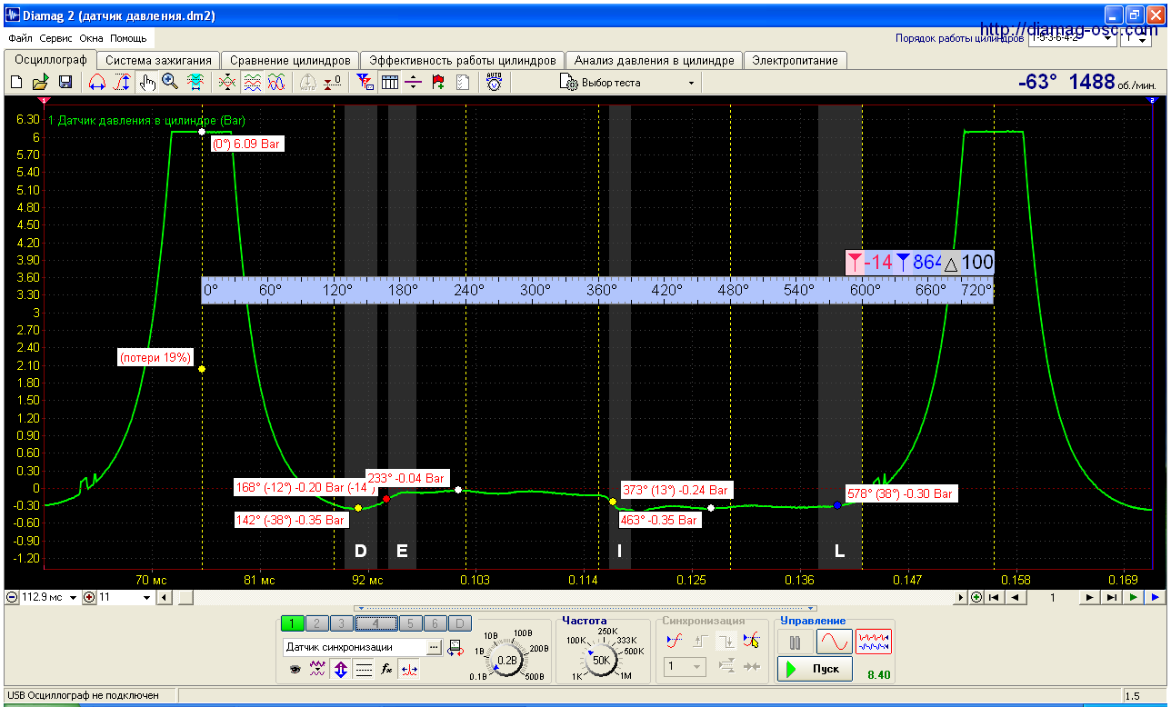Switch to Сравнение цилиндров tab

coord(290,60)
